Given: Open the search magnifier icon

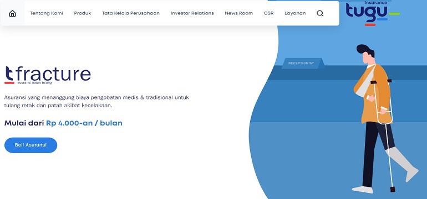Looking at the screenshot, I should coord(321,13).
